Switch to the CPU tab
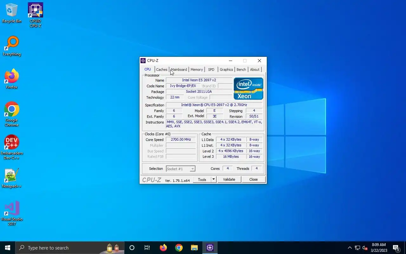 (148, 69)
